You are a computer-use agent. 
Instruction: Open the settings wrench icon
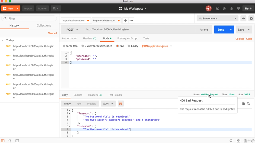click(x=225, y=8)
